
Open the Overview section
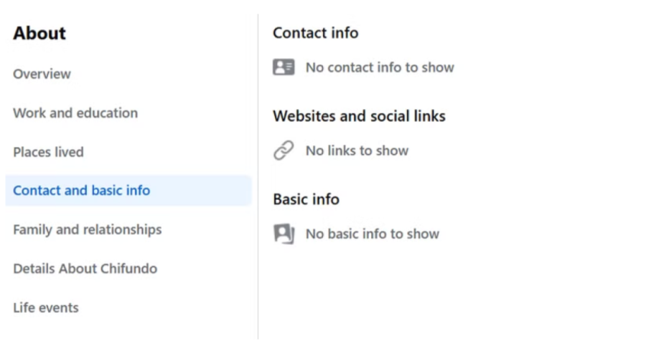point(42,74)
